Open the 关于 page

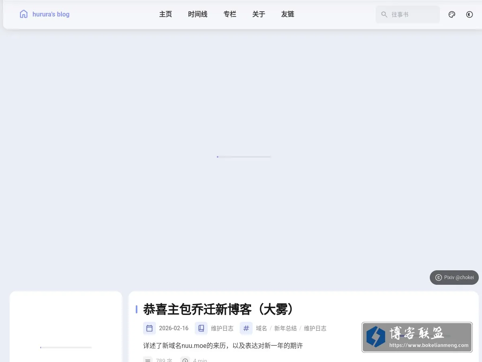tap(259, 14)
